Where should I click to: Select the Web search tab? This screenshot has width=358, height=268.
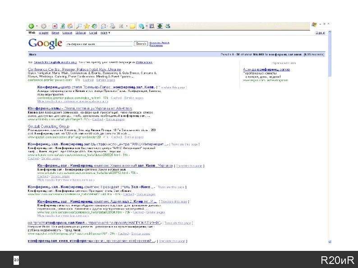(32, 32)
